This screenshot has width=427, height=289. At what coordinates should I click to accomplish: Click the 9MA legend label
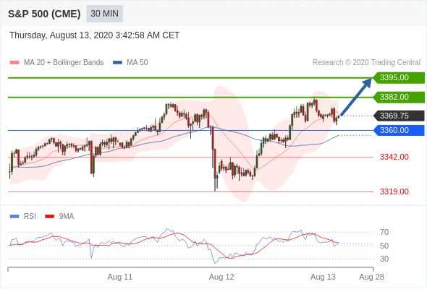coord(67,216)
